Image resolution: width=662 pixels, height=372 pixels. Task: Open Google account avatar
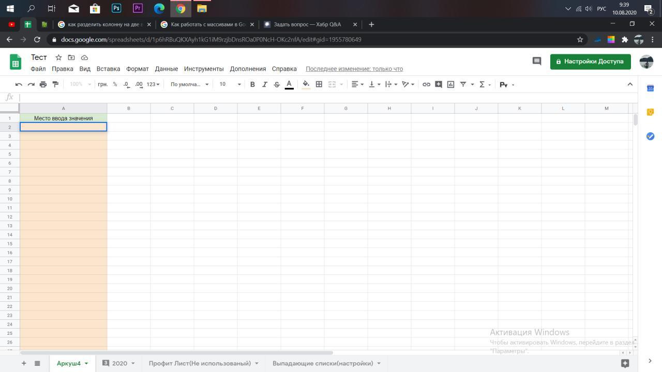tap(646, 61)
